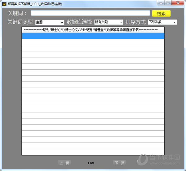Select the highlighted blue row in results list
Viewport: 186px width, 171px height.
tap(93, 36)
